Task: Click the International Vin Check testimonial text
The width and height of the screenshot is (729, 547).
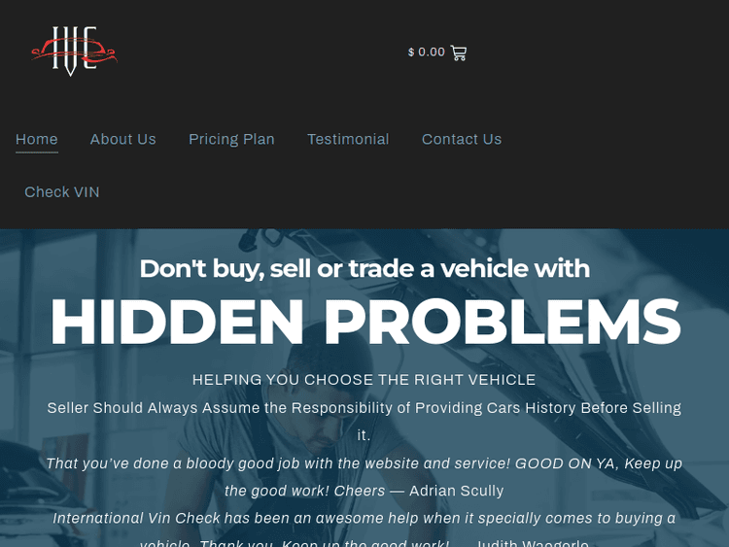Action: pos(364,531)
